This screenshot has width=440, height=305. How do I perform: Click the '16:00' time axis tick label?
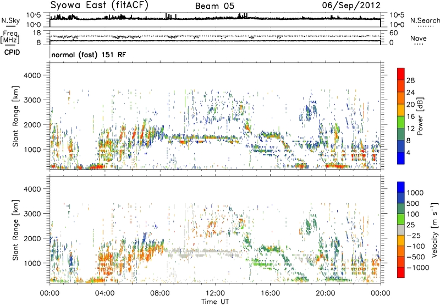pos(270,293)
